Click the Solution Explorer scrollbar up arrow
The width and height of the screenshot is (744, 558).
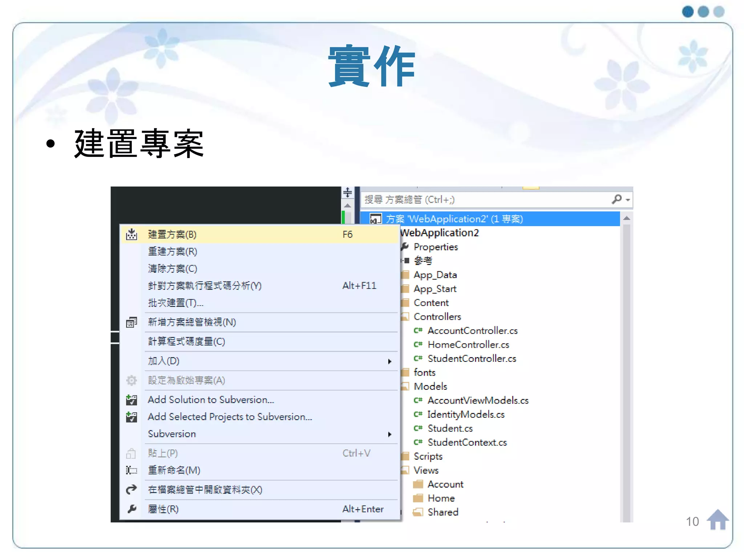(627, 218)
